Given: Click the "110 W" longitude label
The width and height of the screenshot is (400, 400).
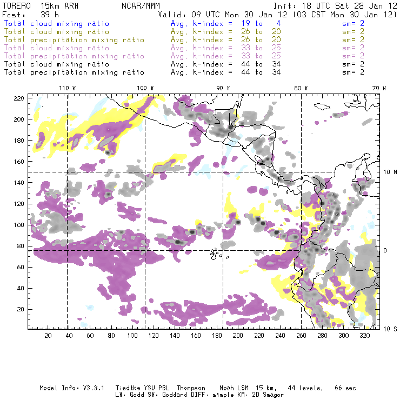Looking at the screenshot, I should (x=68, y=88).
